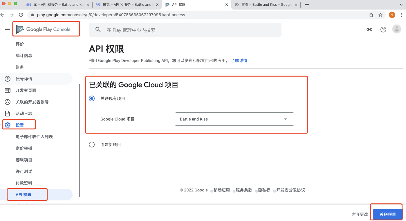
Task: Switch to the 首页 – Battle and Kiss tab
Action: (x=265, y=4)
